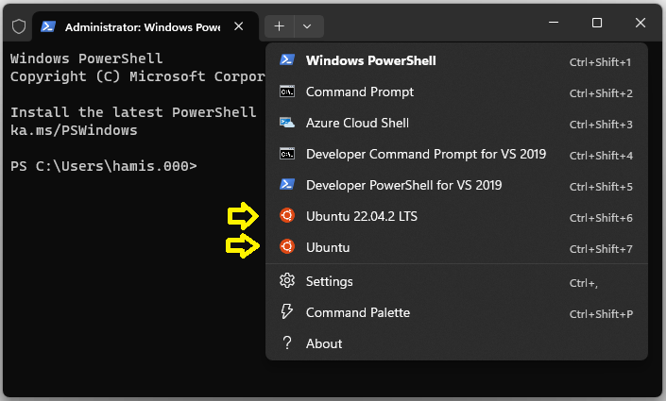This screenshot has width=666, height=401.
Task: Launch the plain Ubuntu profile
Action: (x=328, y=247)
